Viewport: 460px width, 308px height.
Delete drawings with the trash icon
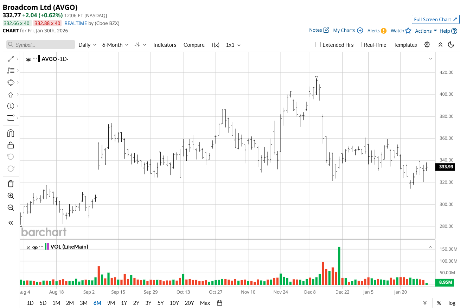[x=11, y=184]
